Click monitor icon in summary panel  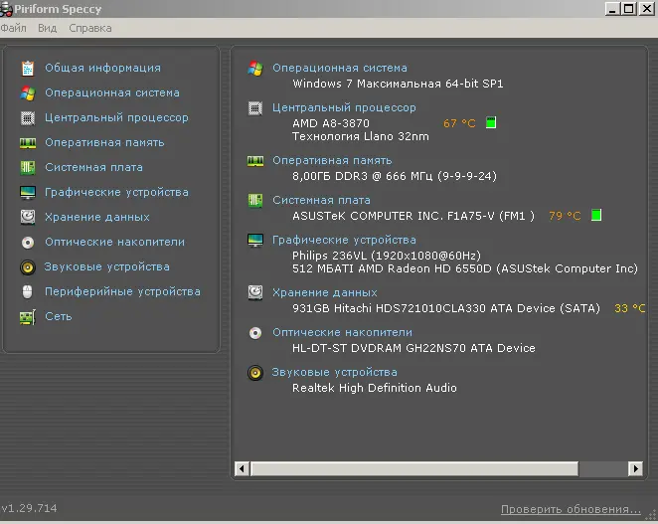click(255, 241)
